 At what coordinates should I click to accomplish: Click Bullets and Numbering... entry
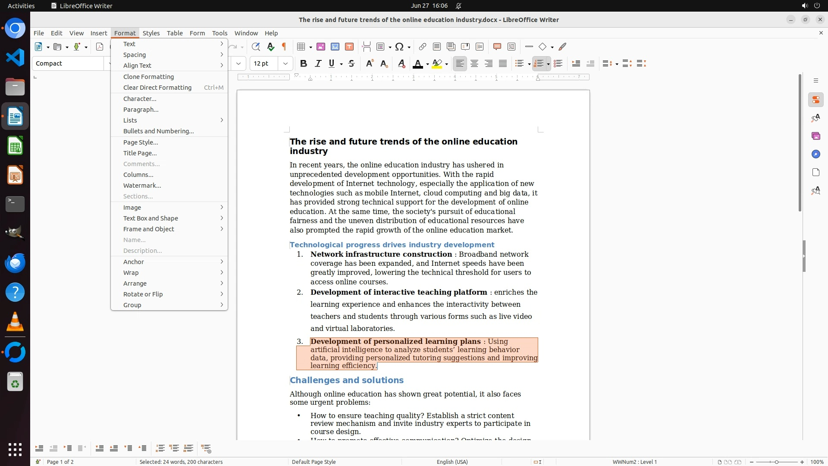click(x=159, y=131)
